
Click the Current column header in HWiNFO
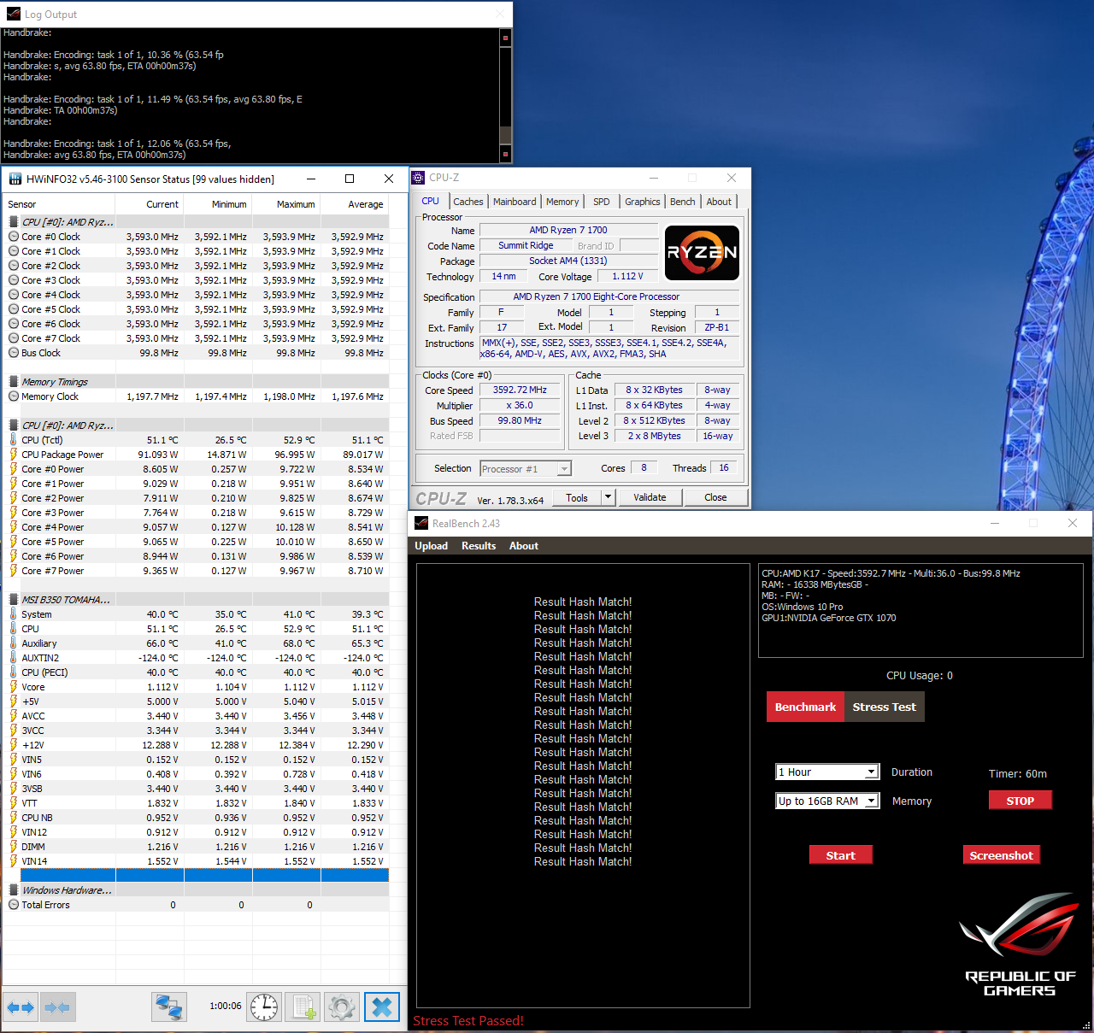coord(150,204)
